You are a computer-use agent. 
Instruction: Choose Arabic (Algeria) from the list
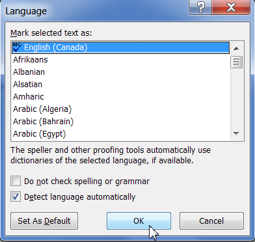[x=121, y=109]
